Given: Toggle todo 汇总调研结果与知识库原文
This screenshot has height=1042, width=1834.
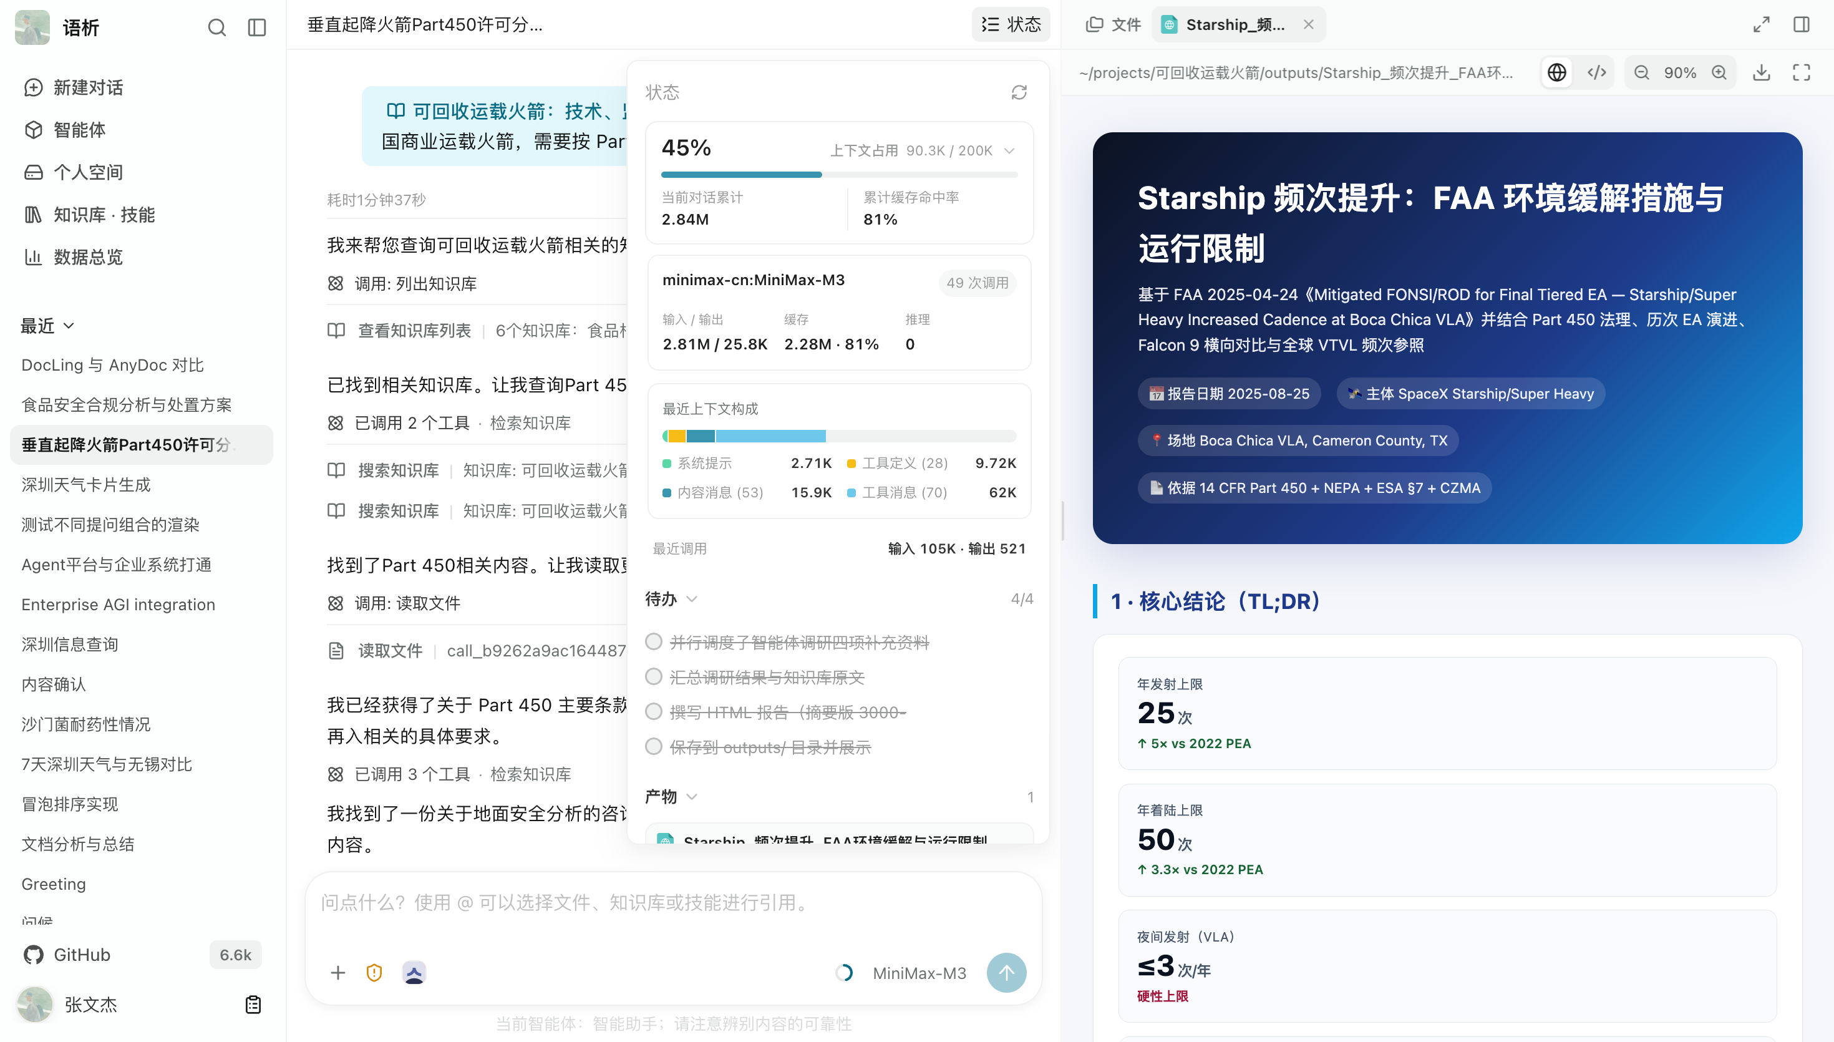Looking at the screenshot, I should [653, 676].
